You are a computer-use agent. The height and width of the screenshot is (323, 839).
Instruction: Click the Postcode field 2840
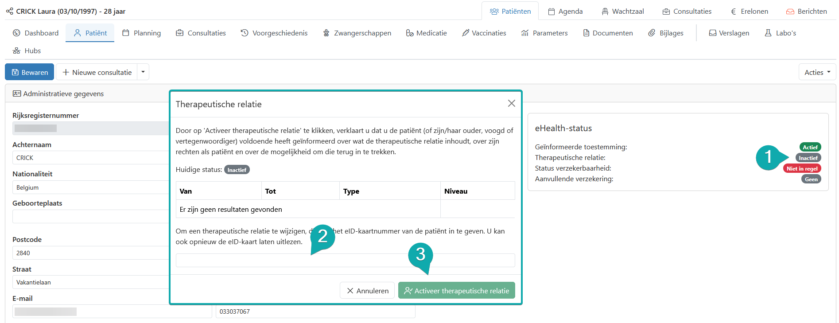tap(90, 253)
